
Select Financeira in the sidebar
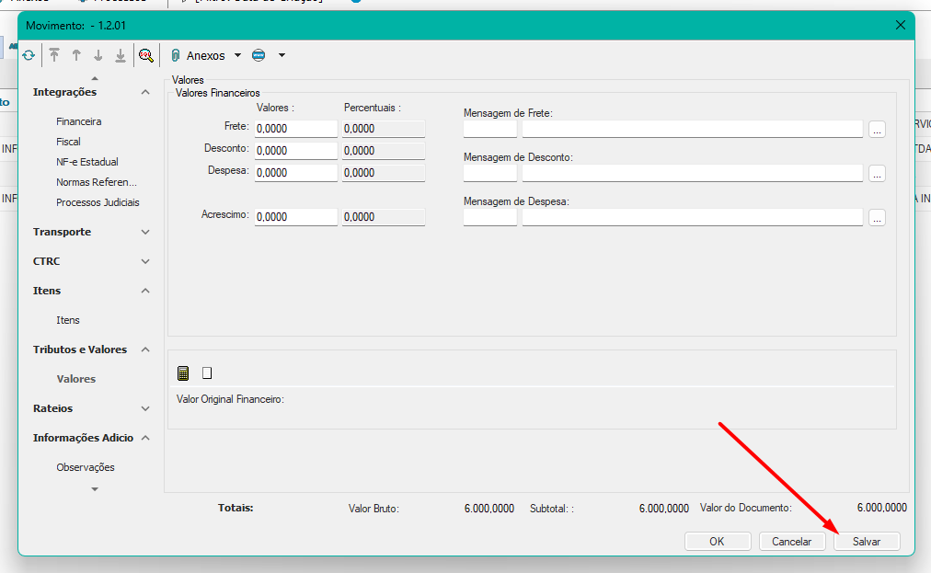78,121
